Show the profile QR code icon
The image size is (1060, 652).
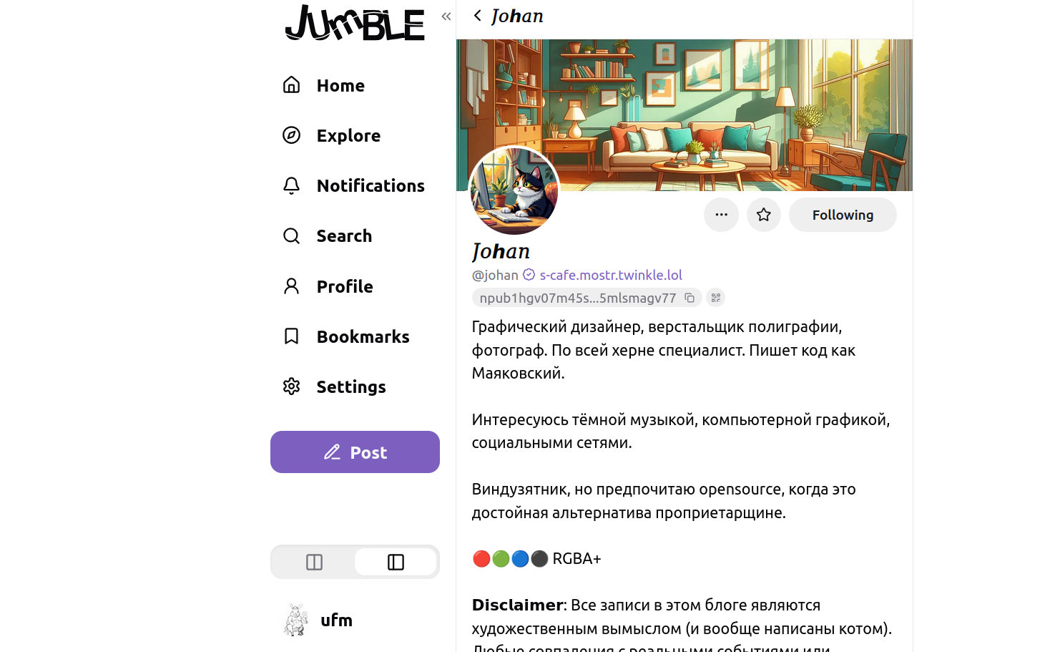(x=716, y=298)
